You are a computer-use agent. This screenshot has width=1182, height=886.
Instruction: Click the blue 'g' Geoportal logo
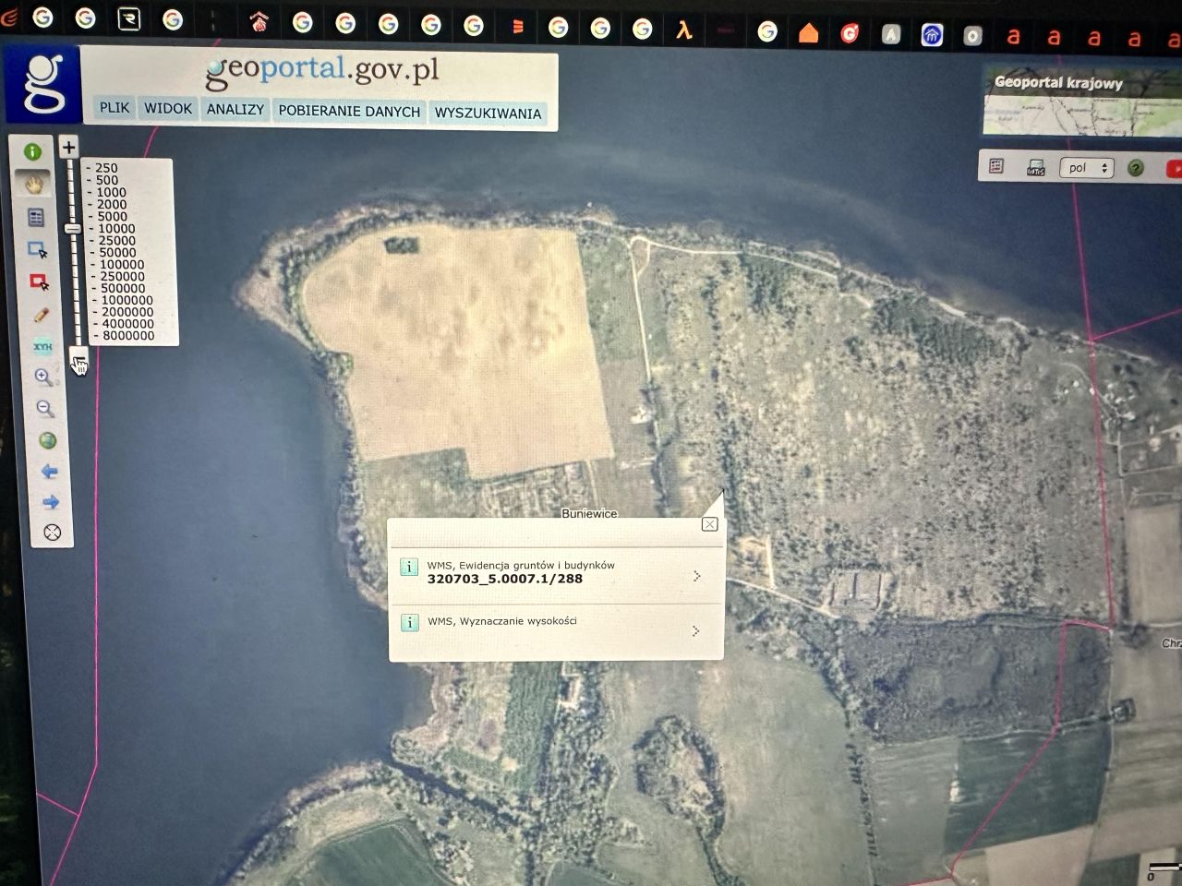tap(42, 85)
